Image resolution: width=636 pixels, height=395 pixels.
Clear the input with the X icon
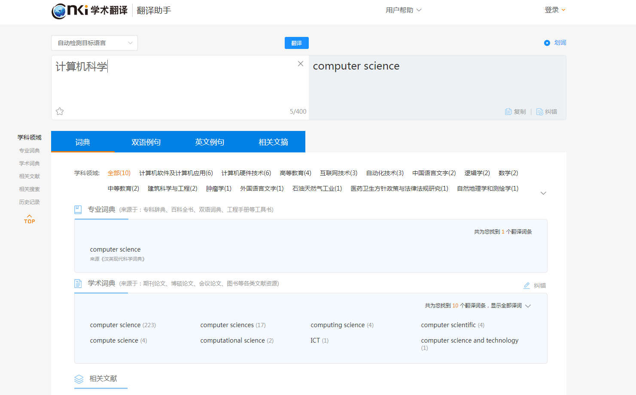301,64
